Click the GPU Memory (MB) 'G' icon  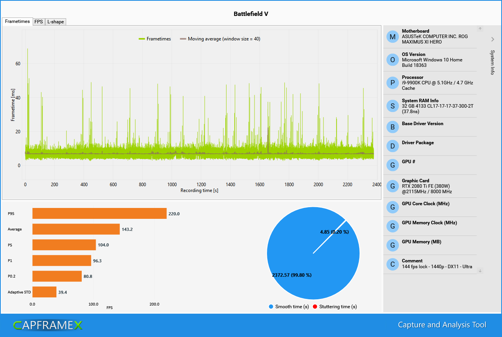point(393,245)
